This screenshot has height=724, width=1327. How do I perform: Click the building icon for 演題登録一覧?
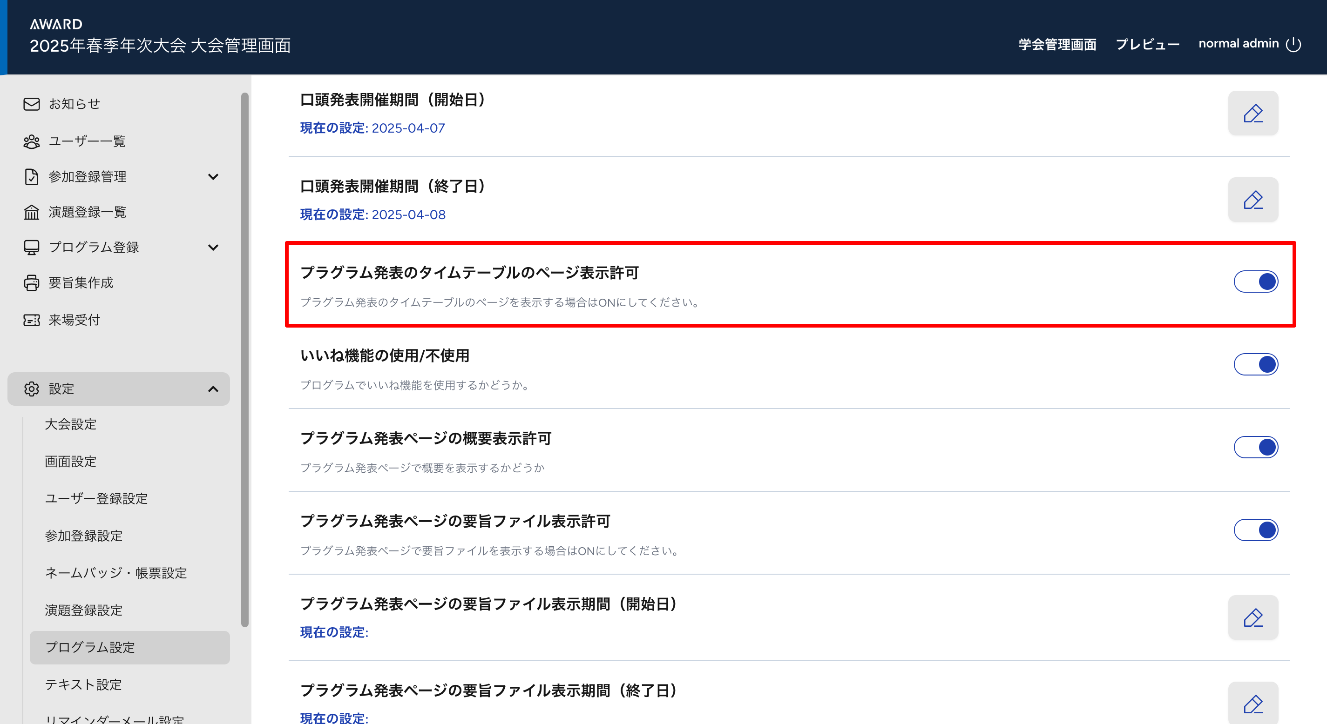coord(31,212)
